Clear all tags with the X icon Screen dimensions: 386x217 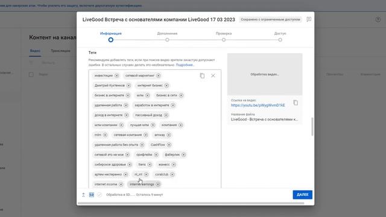pyautogui.click(x=213, y=76)
